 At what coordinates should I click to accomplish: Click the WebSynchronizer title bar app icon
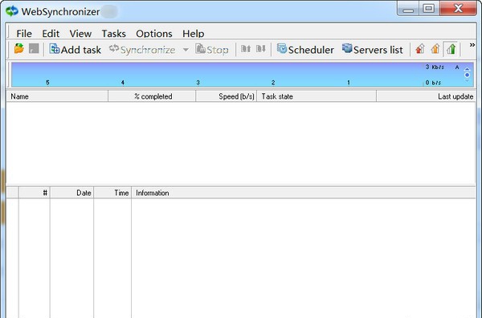tap(12, 11)
